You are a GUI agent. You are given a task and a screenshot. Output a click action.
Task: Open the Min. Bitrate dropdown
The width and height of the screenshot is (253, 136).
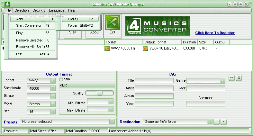111,101
